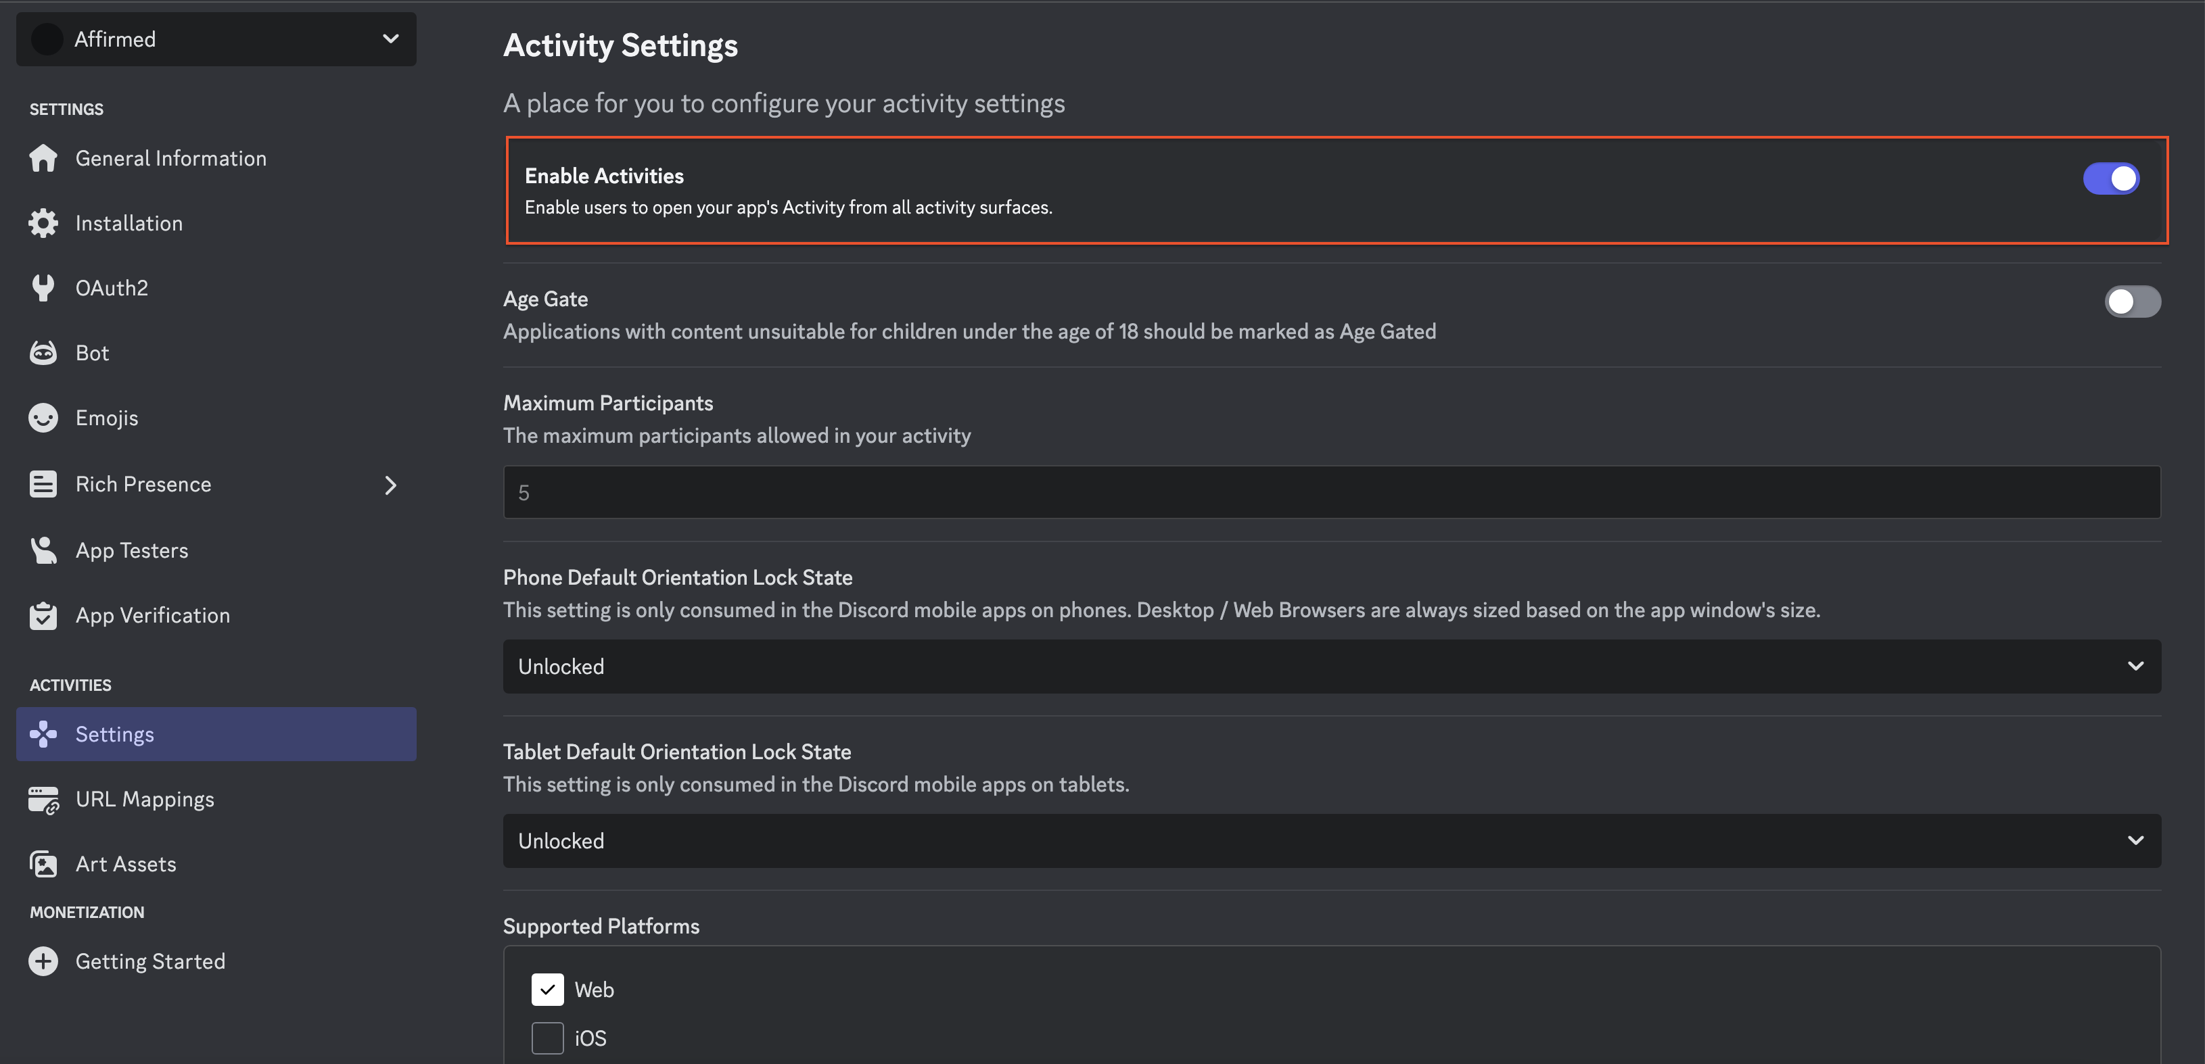The image size is (2205, 1064).
Task: Click the Getting Started plus icon
Action: (x=43, y=961)
